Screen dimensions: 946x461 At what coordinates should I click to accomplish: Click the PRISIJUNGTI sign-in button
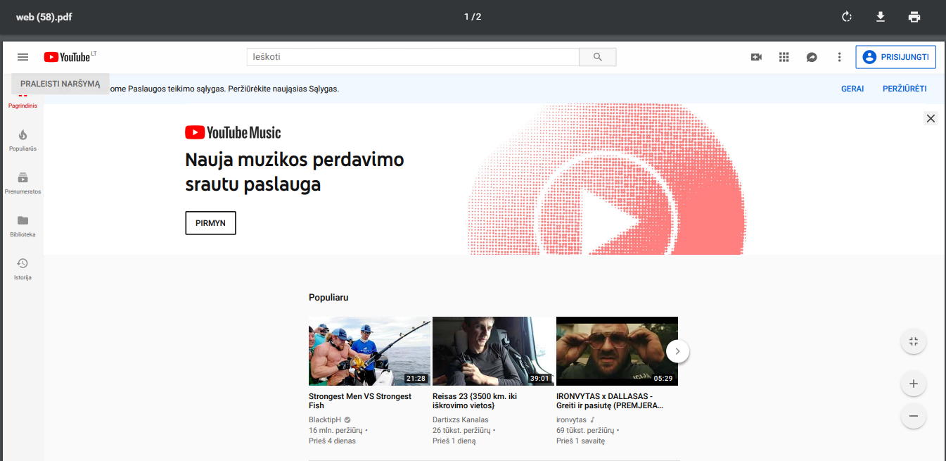(895, 57)
